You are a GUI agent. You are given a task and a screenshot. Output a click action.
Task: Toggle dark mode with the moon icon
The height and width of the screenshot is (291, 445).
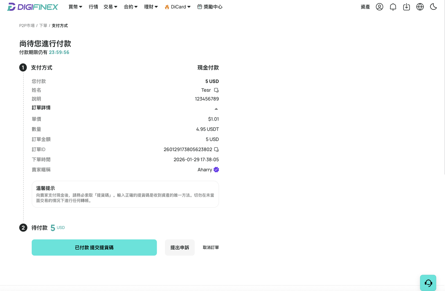point(434,7)
